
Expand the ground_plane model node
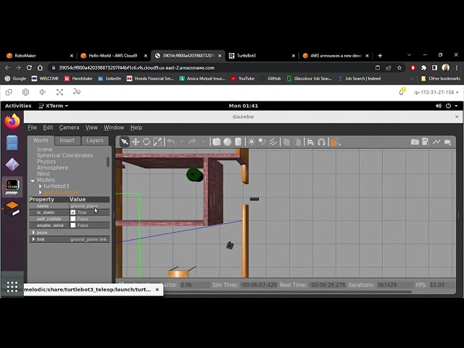coord(41,193)
